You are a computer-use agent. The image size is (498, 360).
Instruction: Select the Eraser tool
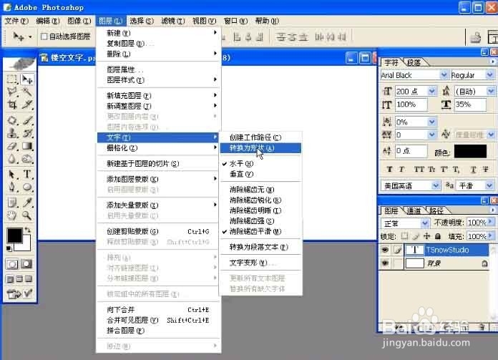coord(12,146)
